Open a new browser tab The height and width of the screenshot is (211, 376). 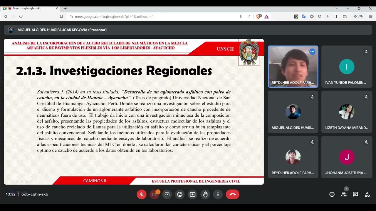click(x=65, y=8)
